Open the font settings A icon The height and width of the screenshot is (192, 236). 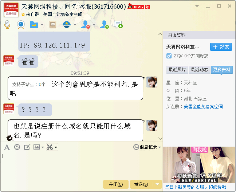pos(7,147)
